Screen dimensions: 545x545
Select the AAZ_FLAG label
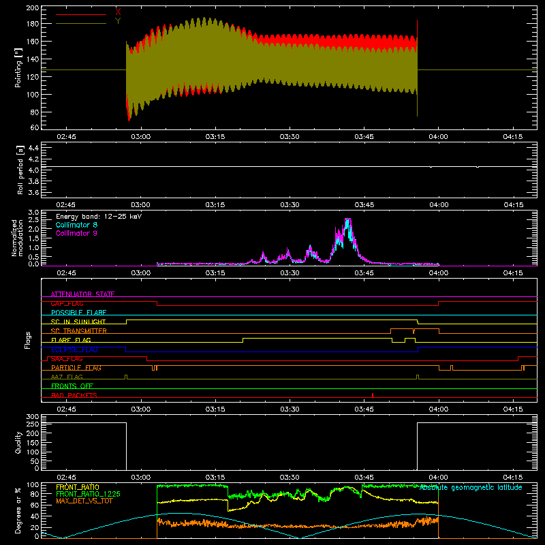67,377
